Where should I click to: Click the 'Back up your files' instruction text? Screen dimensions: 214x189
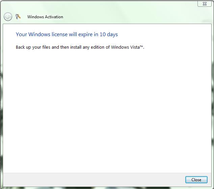[80, 47]
